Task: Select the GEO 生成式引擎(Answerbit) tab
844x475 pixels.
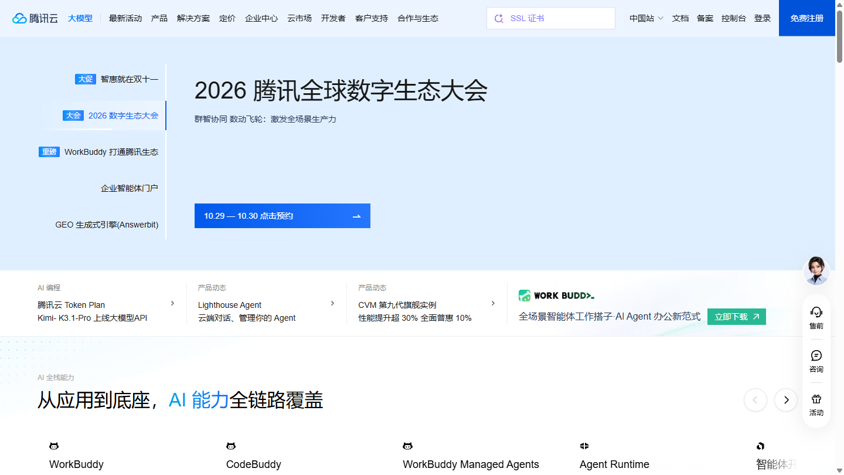Action: pyautogui.click(x=107, y=225)
